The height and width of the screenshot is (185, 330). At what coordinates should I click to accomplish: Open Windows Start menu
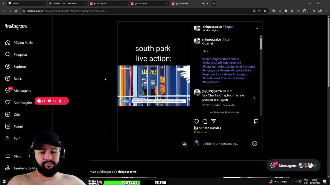(4, 182)
